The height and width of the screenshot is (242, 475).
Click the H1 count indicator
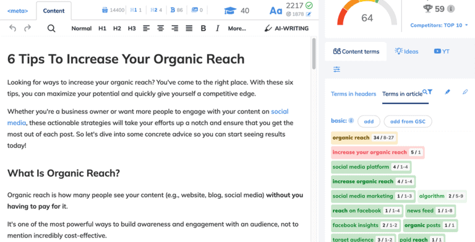click(135, 10)
